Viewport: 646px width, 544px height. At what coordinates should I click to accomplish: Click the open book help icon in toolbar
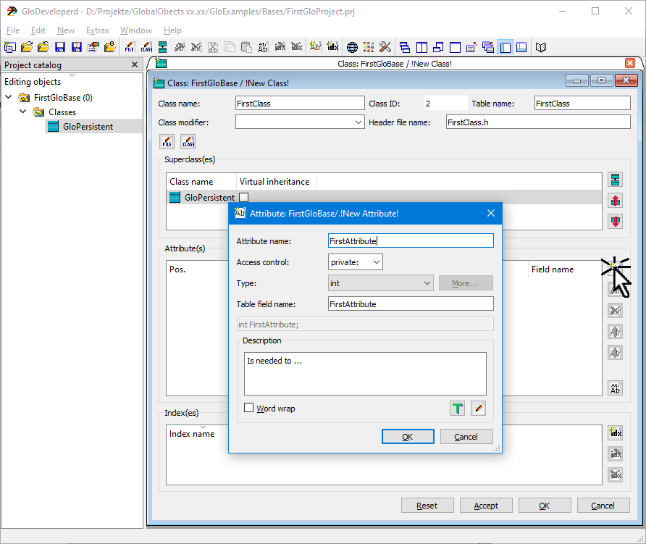pos(540,47)
